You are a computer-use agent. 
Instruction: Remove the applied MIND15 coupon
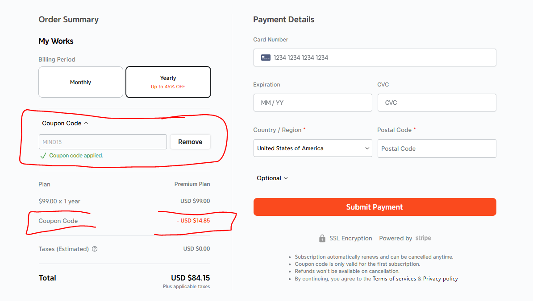[190, 141]
